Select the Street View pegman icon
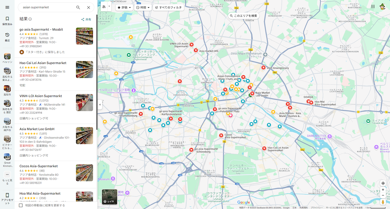 point(383,203)
